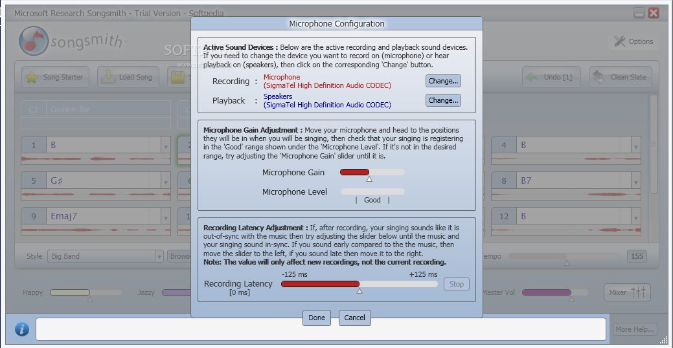Click the More Help button
This screenshot has width=673, height=348.
tap(635, 329)
